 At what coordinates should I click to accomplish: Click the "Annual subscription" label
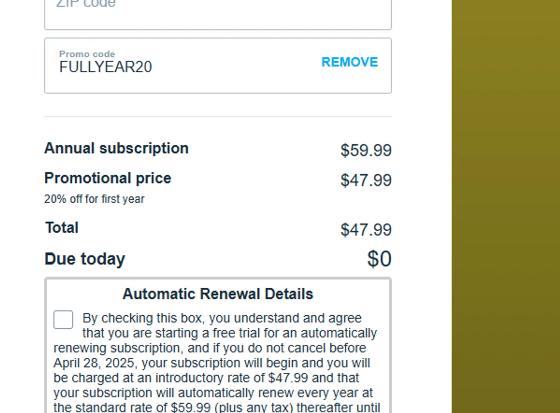(116, 148)
